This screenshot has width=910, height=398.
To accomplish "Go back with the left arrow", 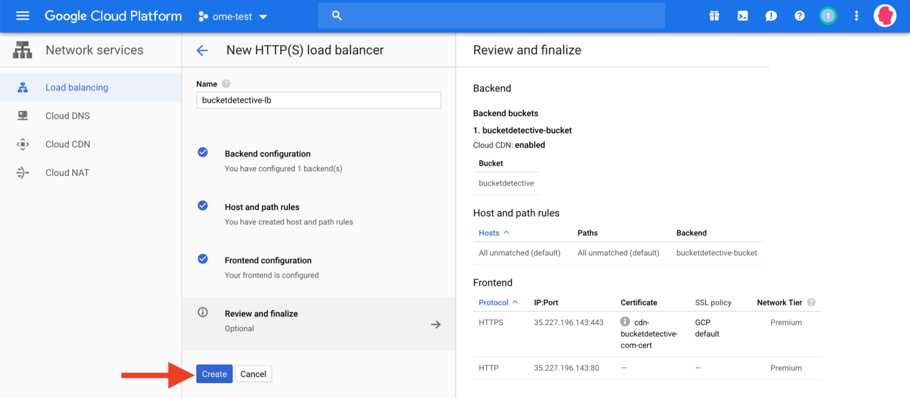I will pyautogui.click(x=202, y=50).
